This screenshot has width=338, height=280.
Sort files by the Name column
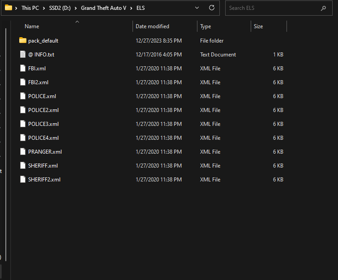point(32,26)
